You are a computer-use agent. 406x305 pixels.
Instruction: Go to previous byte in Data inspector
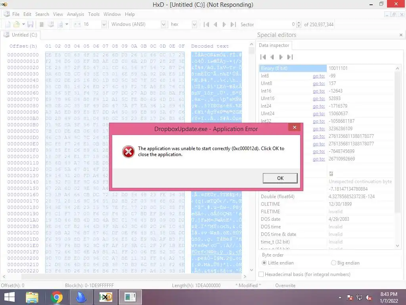[272, 57]
